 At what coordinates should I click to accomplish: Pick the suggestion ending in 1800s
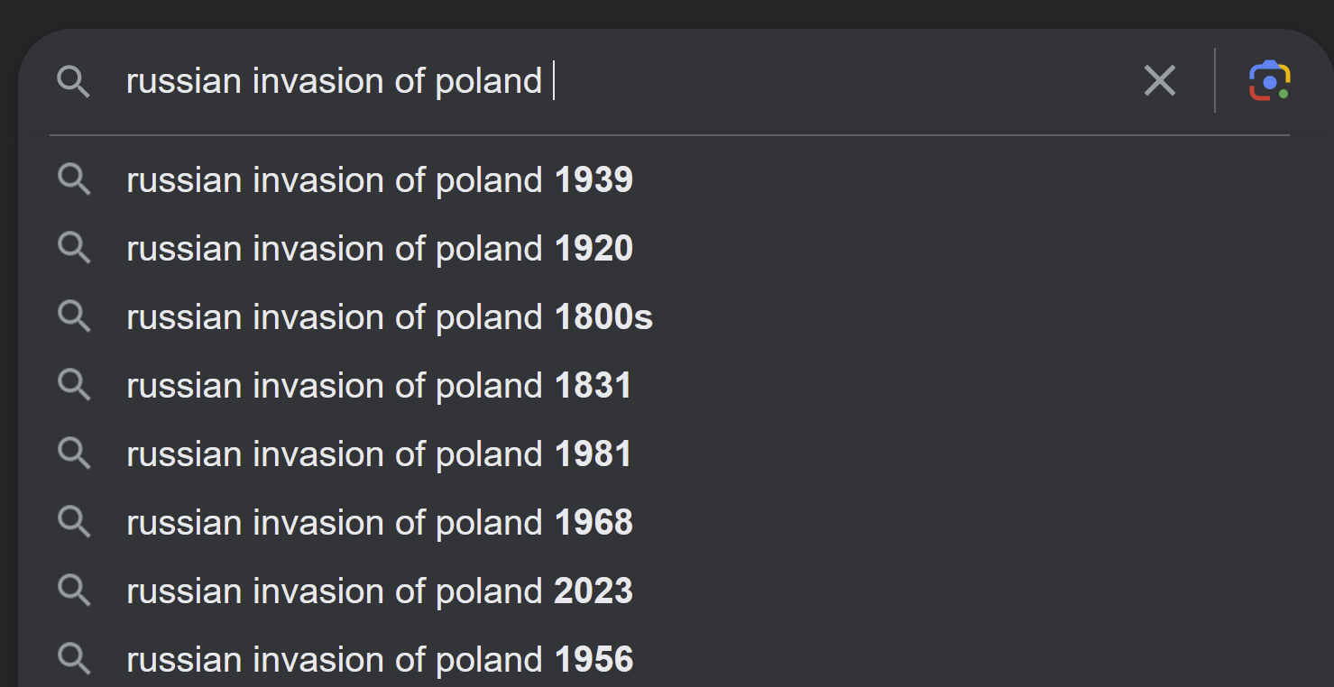point(390,317)
